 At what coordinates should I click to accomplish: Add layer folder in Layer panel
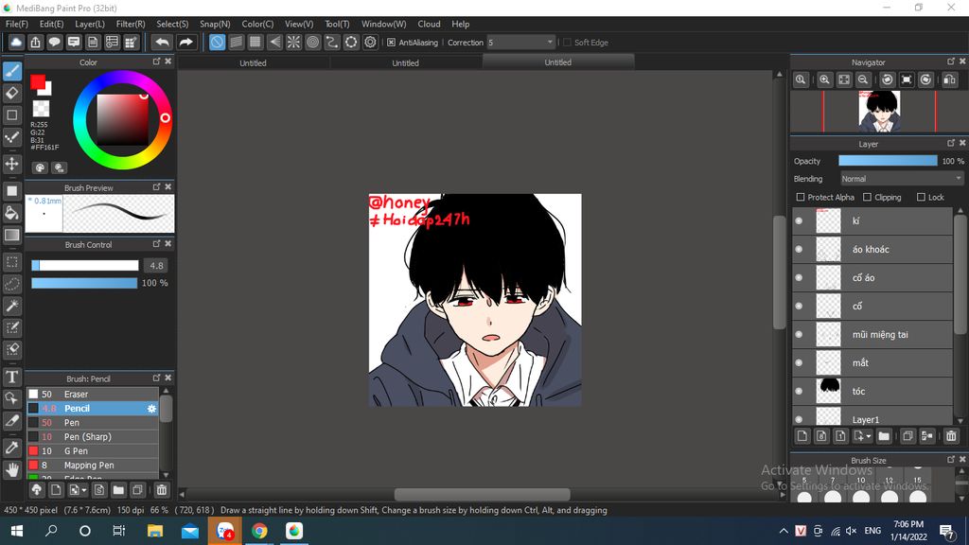tap(884, 436)
